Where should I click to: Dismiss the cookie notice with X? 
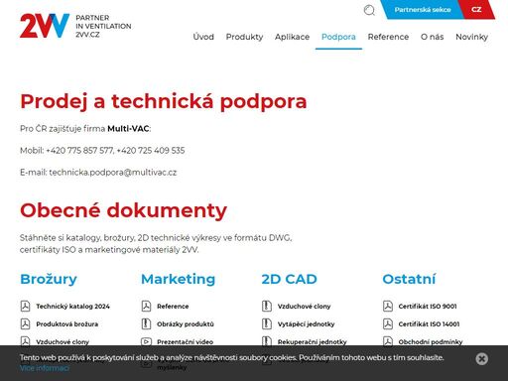pos(481,359)
